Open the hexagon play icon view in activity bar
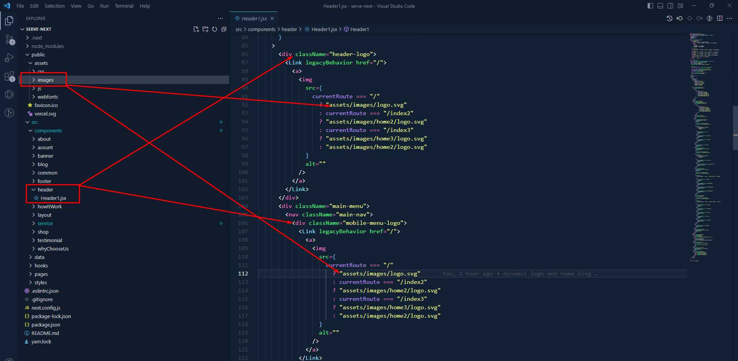The width and height of the screenshot is (738, 361). [x=9, y=94]
